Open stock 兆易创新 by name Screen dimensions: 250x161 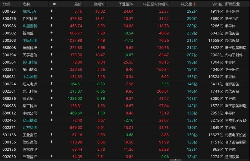(x=30, y=26)
